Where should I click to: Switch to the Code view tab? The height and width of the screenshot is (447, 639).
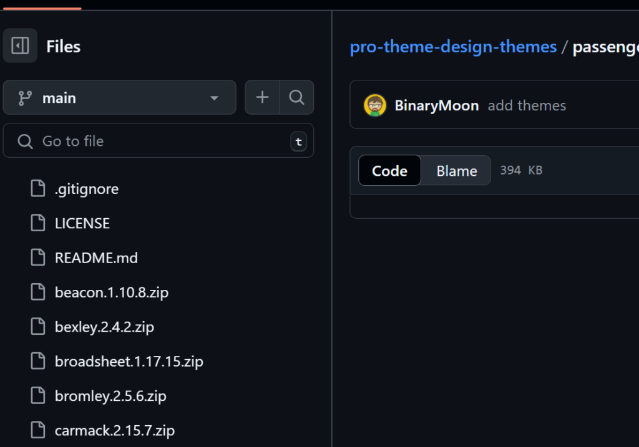[x=389, y=171]
